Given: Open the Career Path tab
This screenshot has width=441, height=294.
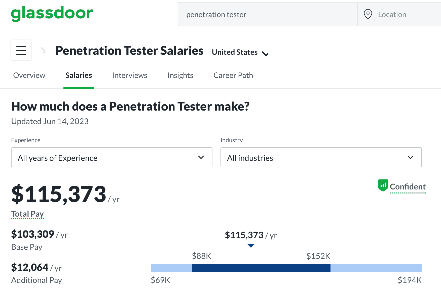Looking at the screenshot, I should pos(233,75).
